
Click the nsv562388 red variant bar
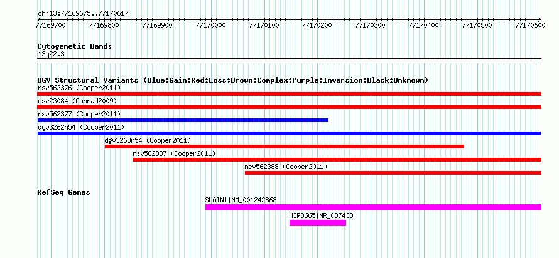pos(393,173)
